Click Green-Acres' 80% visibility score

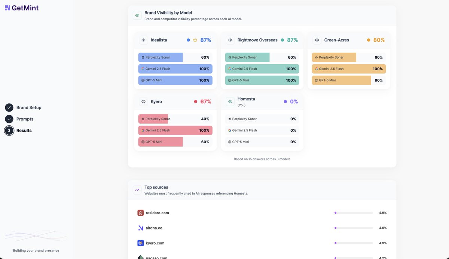click(x=379, y=40)
